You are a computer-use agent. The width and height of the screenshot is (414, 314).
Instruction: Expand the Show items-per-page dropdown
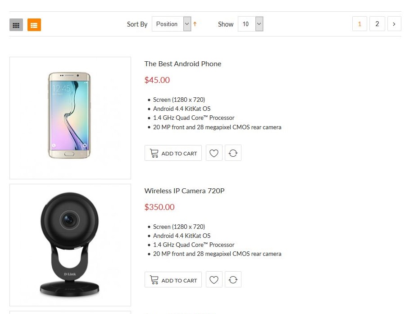[250, 24]
